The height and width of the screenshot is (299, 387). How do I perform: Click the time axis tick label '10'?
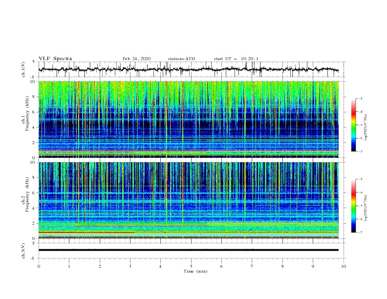(344, 266)
